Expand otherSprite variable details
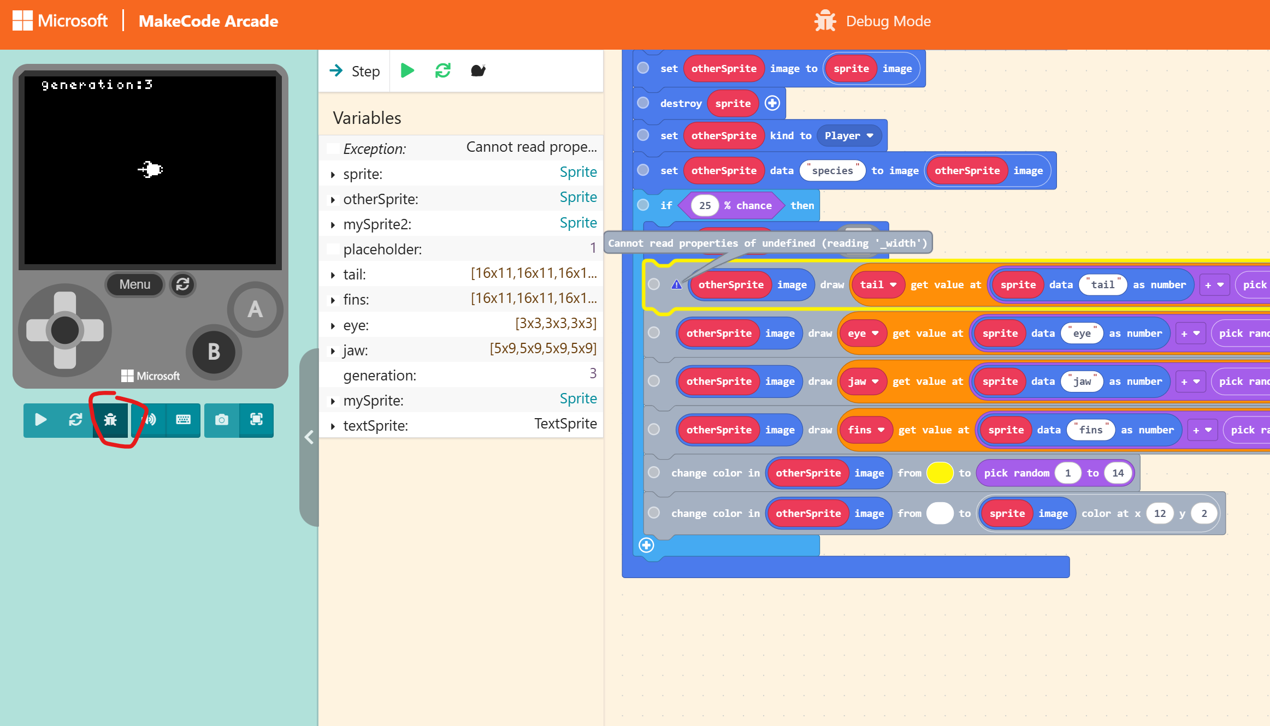This screenshot has height=726, width=1270. tap(333, 200)
